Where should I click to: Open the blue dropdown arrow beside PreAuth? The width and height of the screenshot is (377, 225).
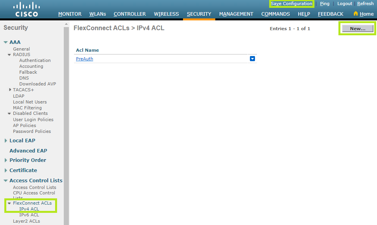pos(253,59)
